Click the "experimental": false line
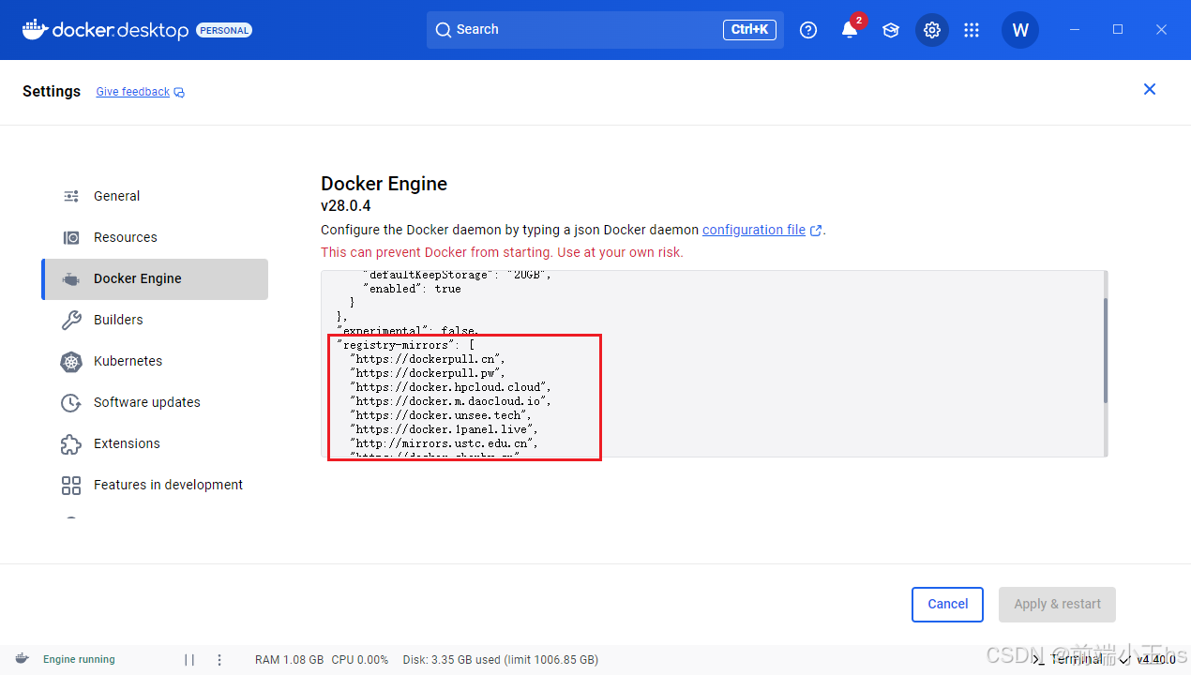 pyautogui.click(x=408, y=331)
